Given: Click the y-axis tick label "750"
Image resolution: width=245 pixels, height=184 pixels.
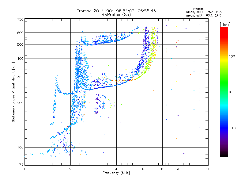Looking at the screenshot, I should [20, 19].
